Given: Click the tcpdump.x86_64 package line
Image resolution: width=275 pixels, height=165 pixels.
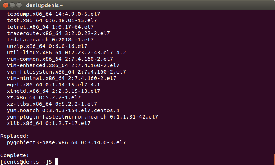Looking at the screenshot, I should coord(53,14).
